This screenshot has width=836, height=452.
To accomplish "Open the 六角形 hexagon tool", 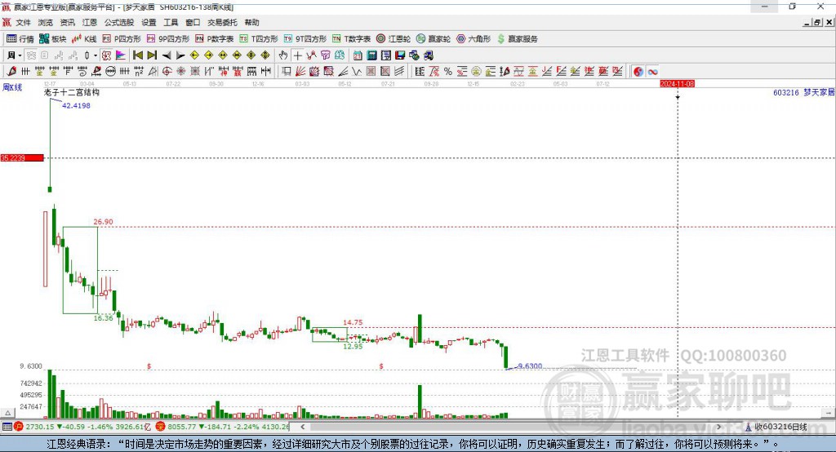I will click(x=473, y=39).
